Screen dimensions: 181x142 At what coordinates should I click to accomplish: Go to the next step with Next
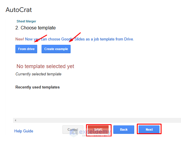coord(149,129)
